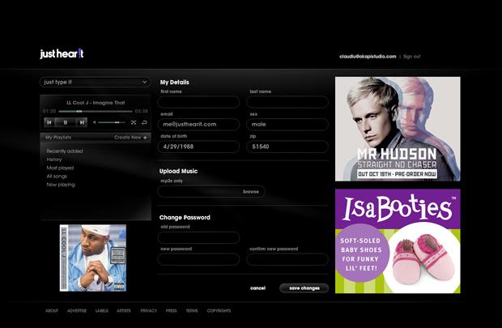This screenshot has width=502, height=328.
Task: Sign out of the account
Action: pyautogui.click(x=411, y=57)
